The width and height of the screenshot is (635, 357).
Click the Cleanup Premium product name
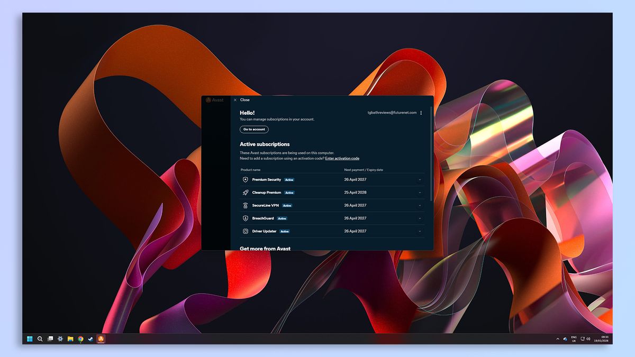pos(267,193)
